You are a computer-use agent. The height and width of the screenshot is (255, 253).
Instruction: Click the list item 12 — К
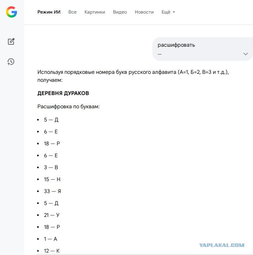point(52,251)
